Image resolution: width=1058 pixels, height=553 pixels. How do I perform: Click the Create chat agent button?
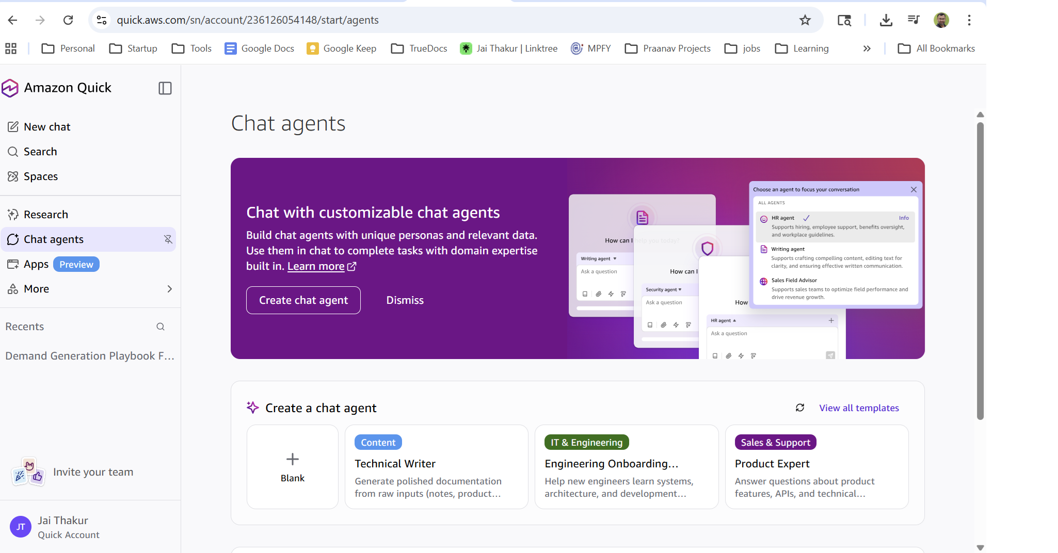coord(303,300)
